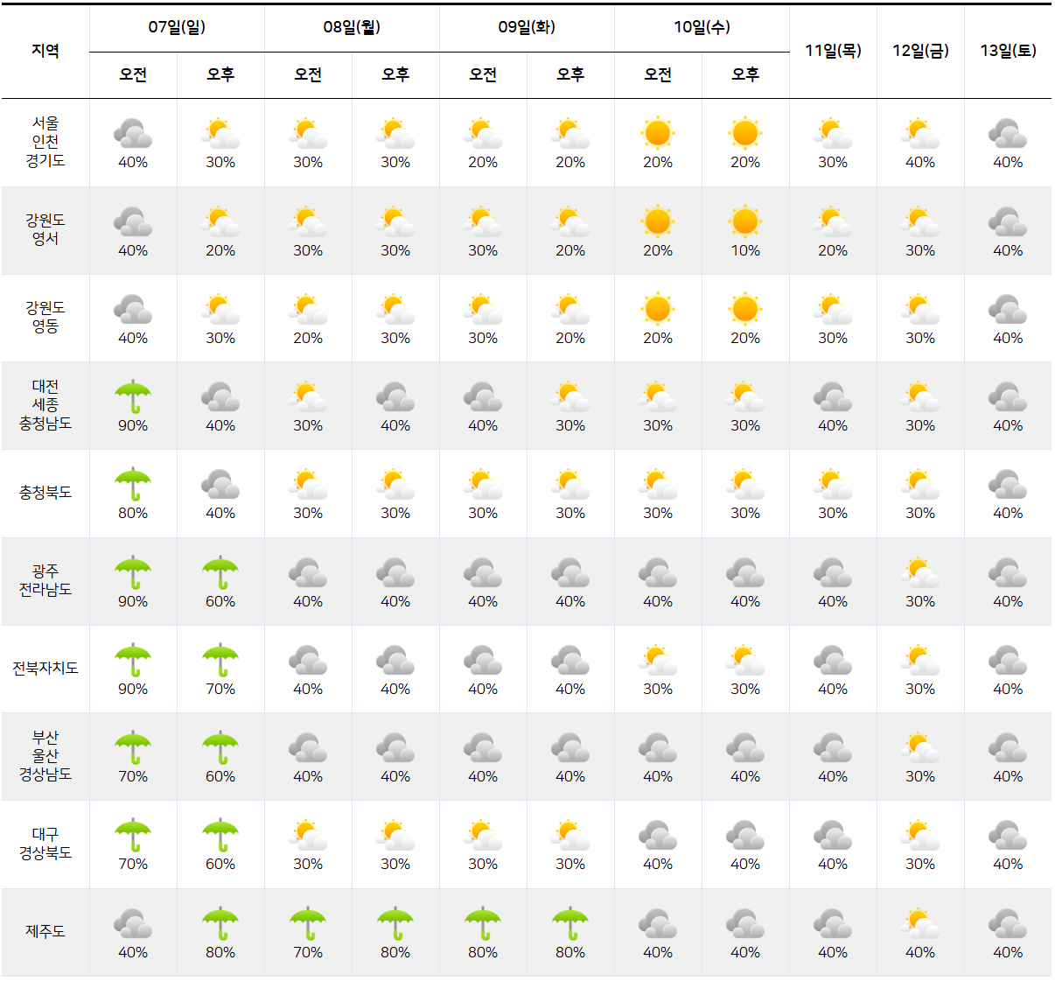Click the partly cloudy icon for 부산 울산 12일(금)
This screenshot has height=981, width=1055.
pos(920,747)
